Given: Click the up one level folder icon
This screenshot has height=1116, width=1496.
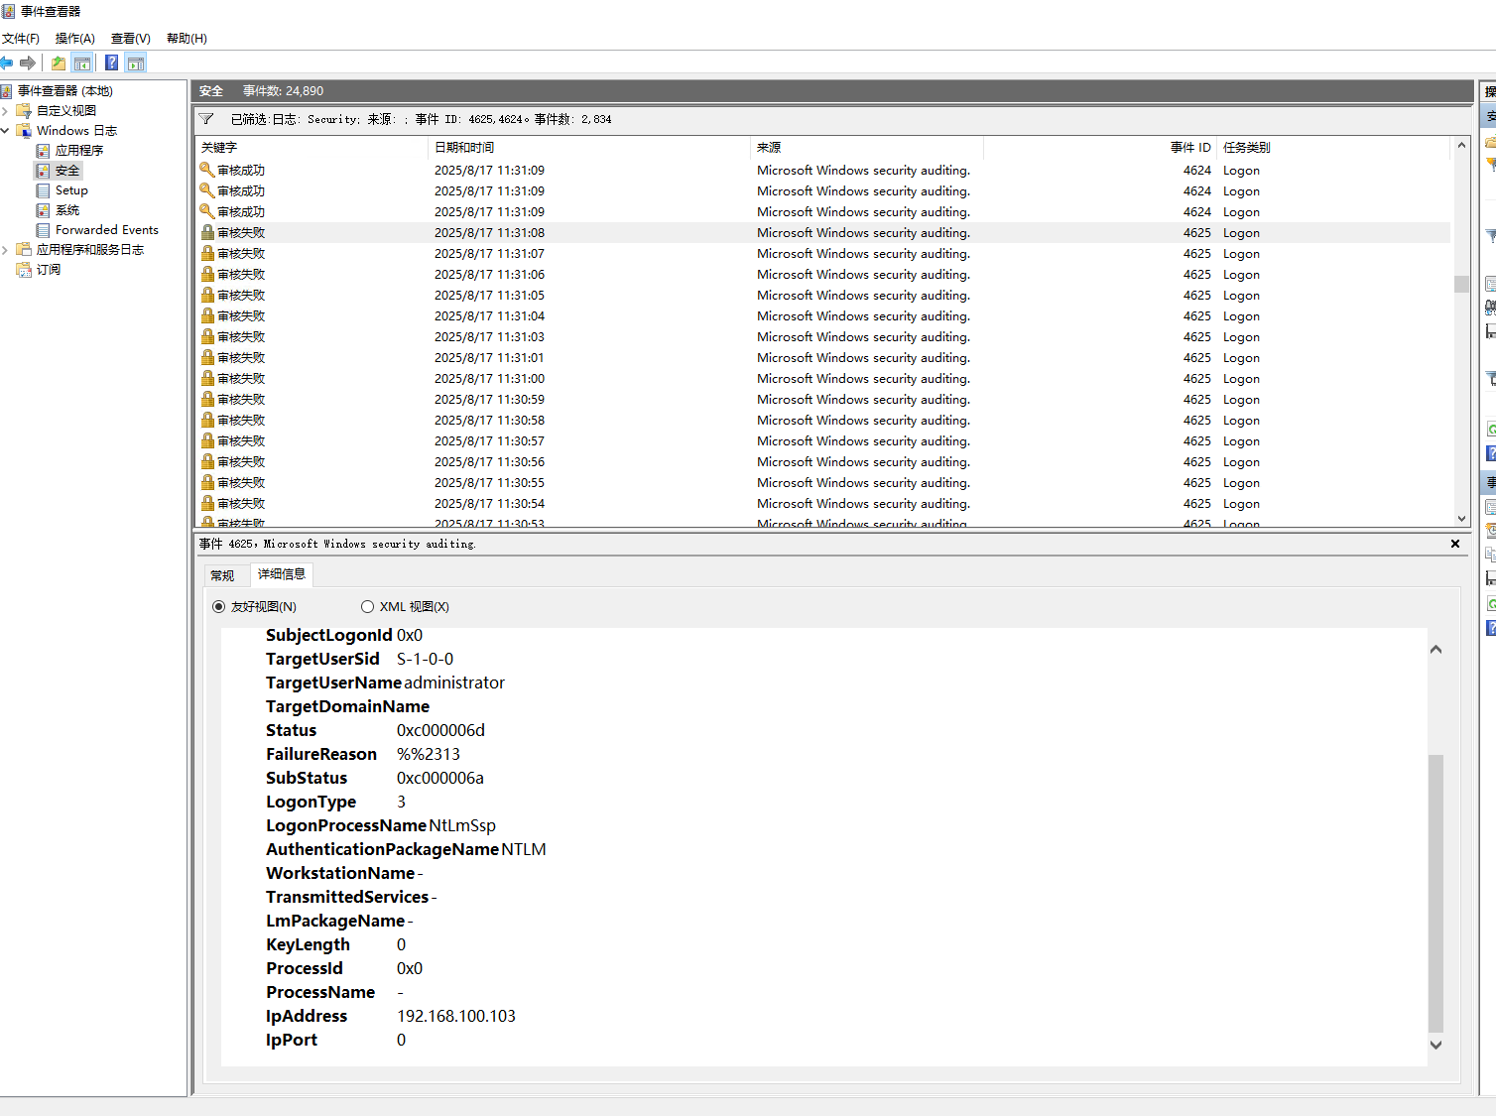Looking at the screenshot, I should tap(59, 63).
